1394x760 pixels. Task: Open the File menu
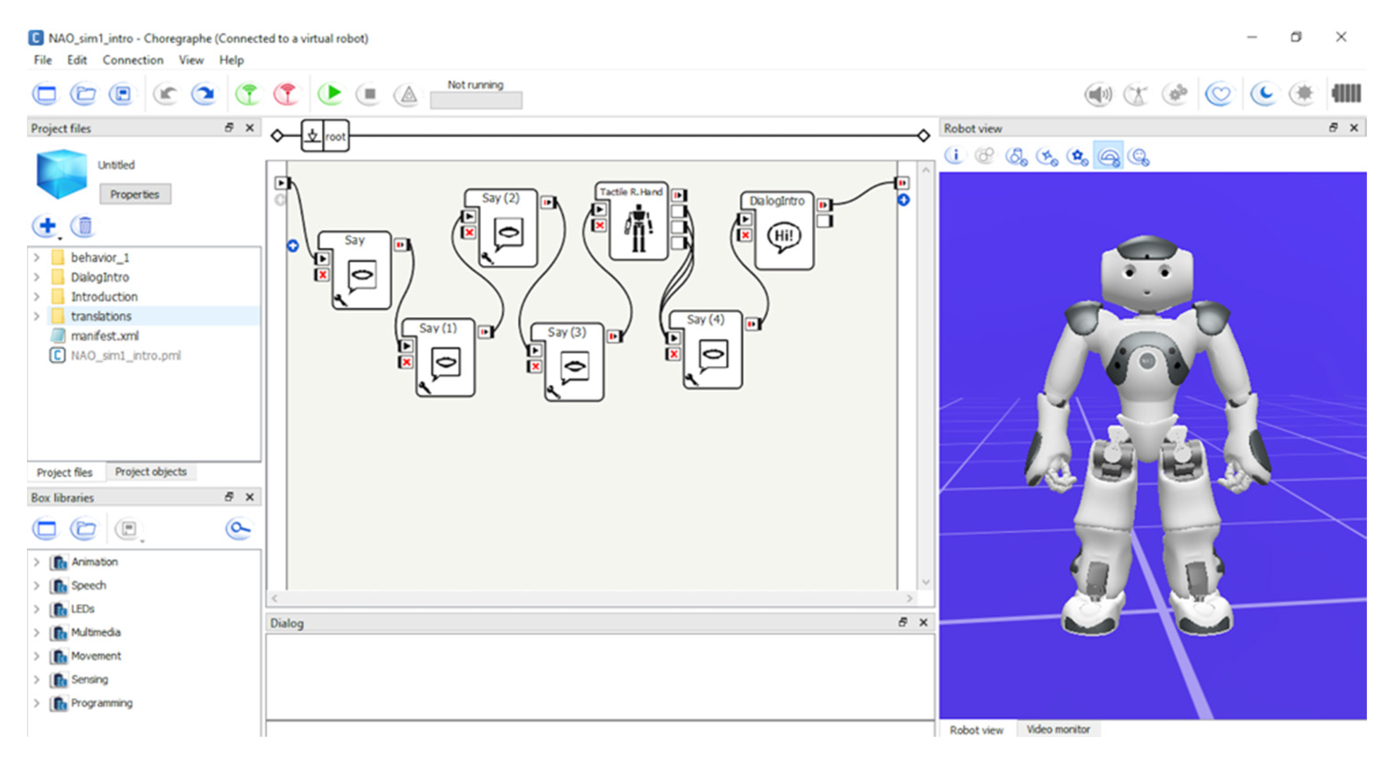click(x=43, y=60)
